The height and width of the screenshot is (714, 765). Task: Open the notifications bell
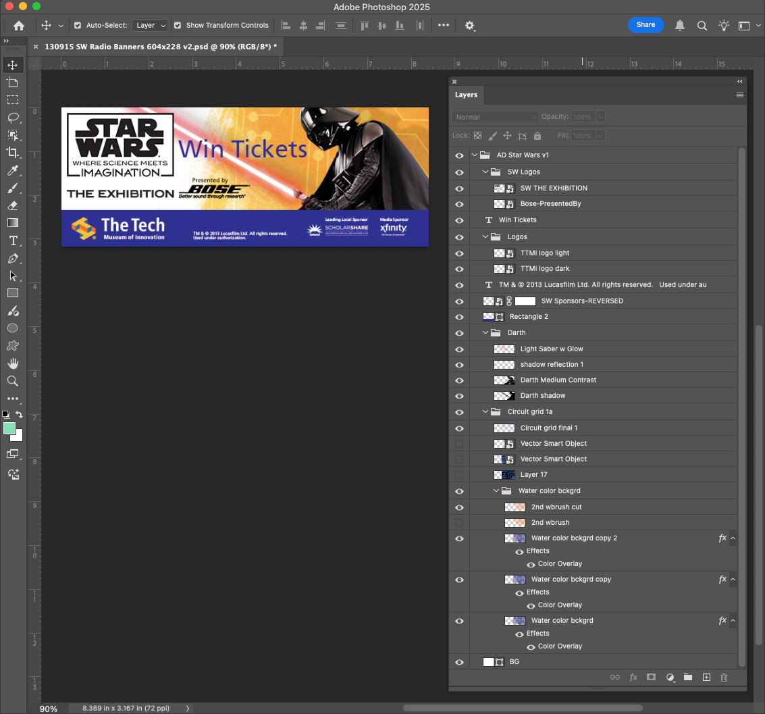click(680, 26)
